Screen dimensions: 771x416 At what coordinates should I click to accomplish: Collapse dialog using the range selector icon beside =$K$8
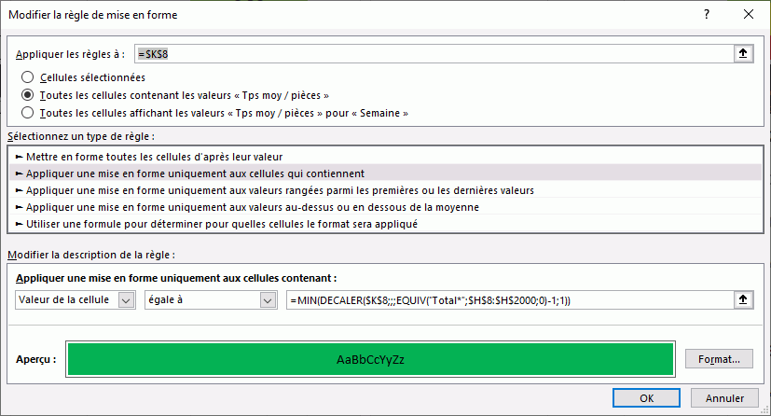[743, 53]
